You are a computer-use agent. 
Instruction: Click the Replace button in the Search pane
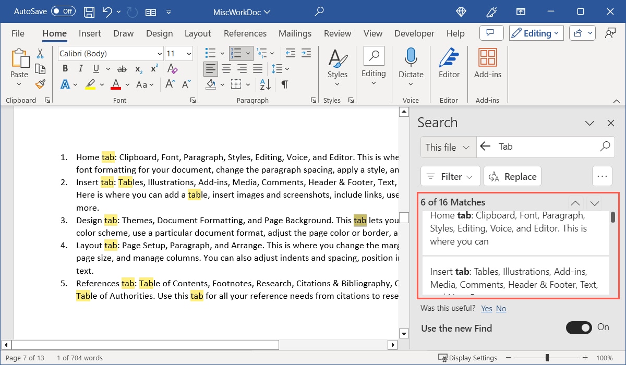click(x=512, y=176)
